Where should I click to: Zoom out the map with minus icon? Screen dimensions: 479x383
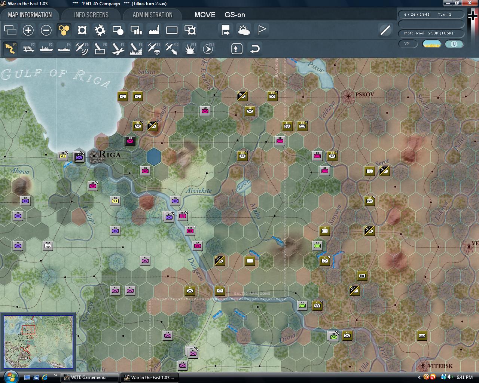(x=46, y=30)
